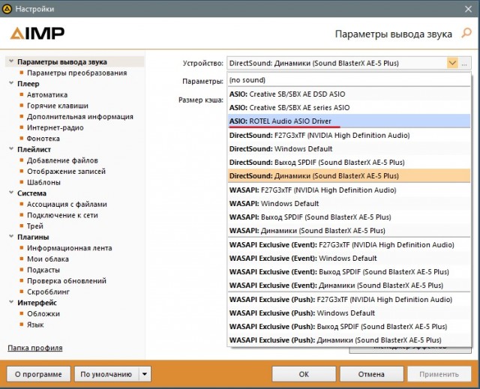This screenshot has height=389, width=480.
Task: Open the Интернет-радио settings page
Action: [x=55, y=127]
